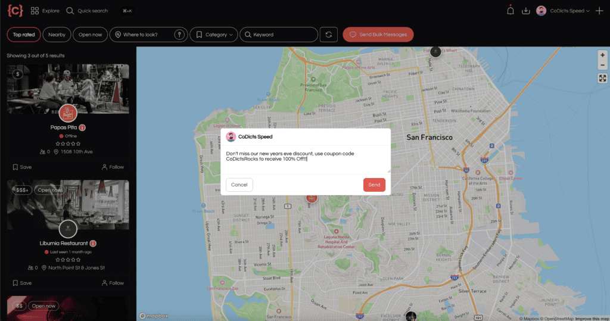Viewport: 610px width, 321px height.
Task: Click the info icon beside Papas Pita
Action: (x=82, y=127)
